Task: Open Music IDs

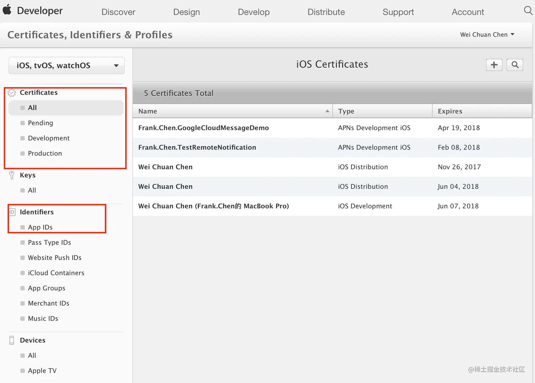Action: 43,319
